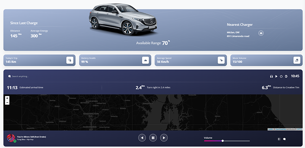Click the small play icon near clock
Viewport: 305px width, 148px height.
[x=276, y=76]
